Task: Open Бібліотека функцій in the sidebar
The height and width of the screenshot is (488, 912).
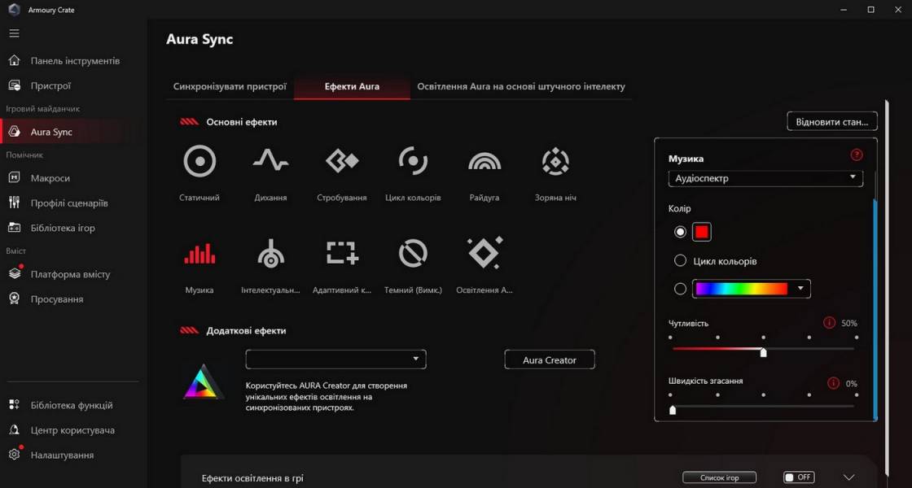Action: tap(73, 406)
